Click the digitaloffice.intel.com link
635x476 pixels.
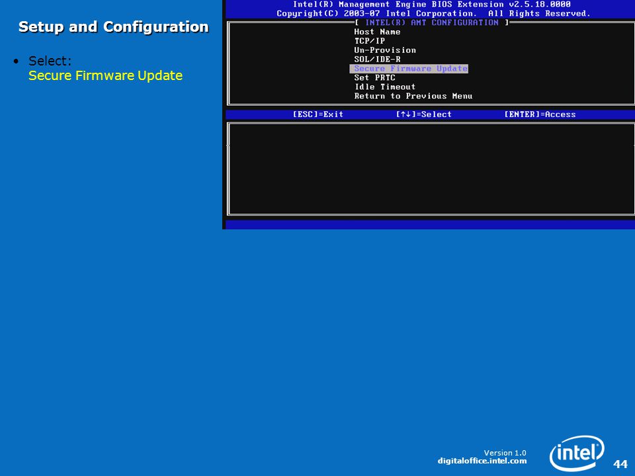[x=482, y=461]
